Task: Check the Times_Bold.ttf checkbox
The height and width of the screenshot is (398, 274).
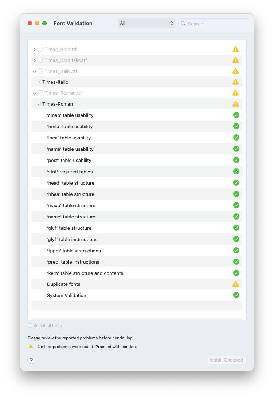Action: coord(40,49)
